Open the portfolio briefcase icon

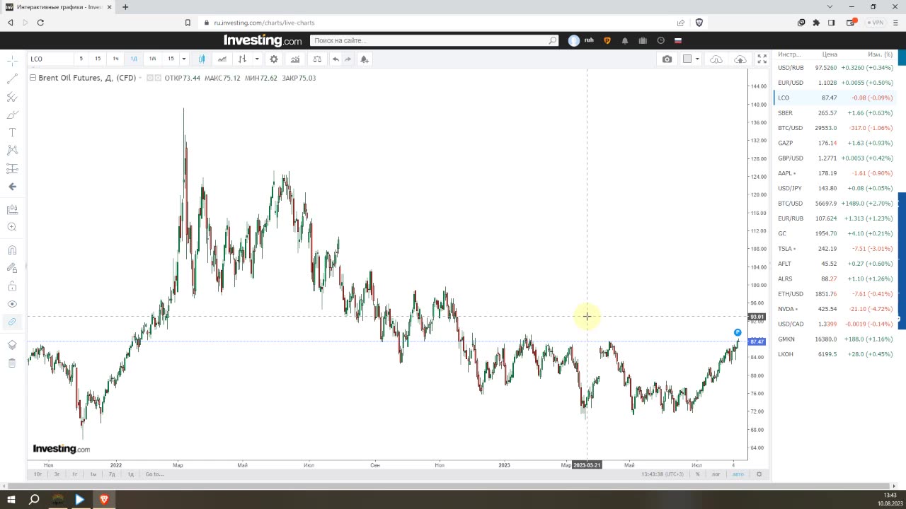pos(643,41)
